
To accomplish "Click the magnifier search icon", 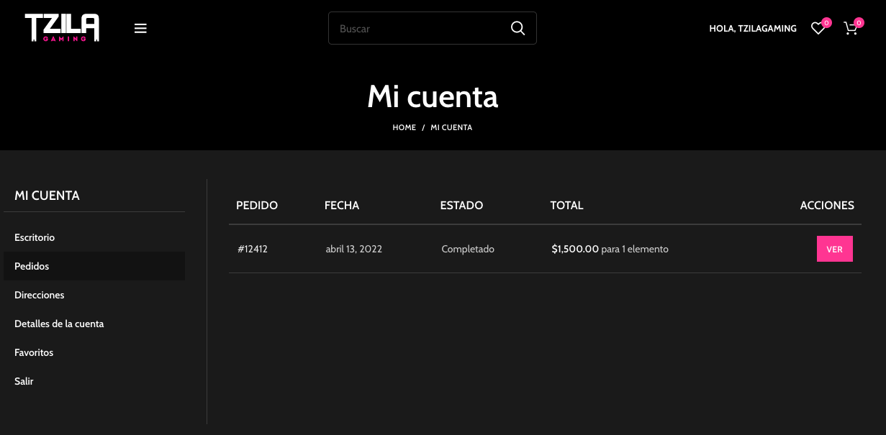I will coord(517,28).
